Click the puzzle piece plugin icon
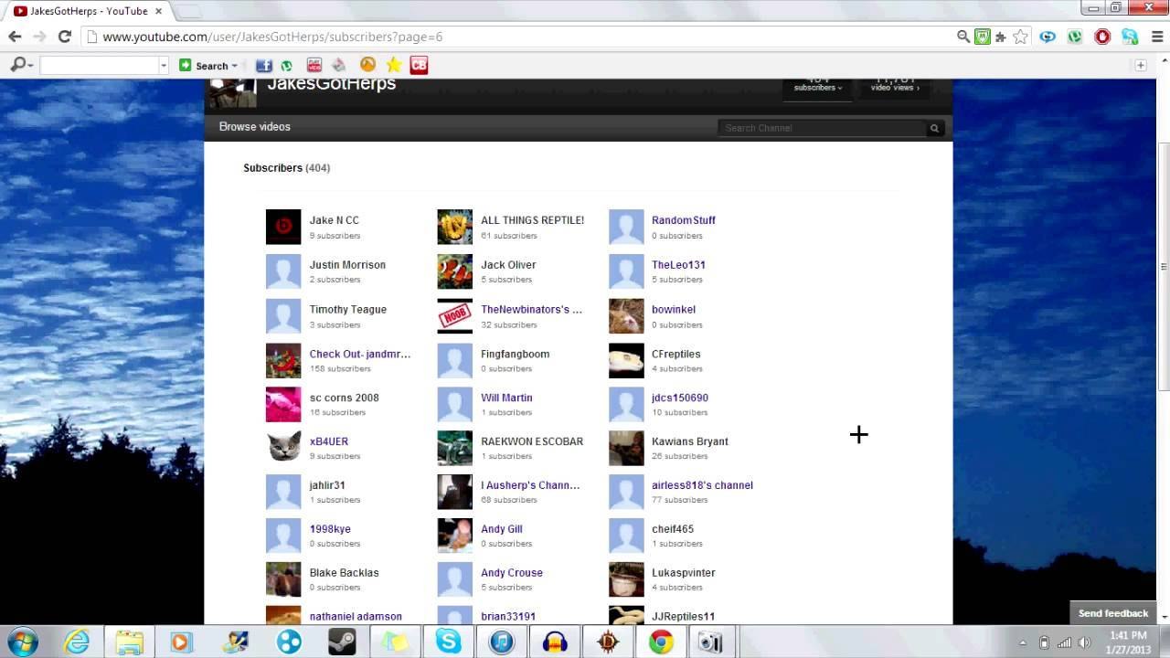 point(1001,37)
